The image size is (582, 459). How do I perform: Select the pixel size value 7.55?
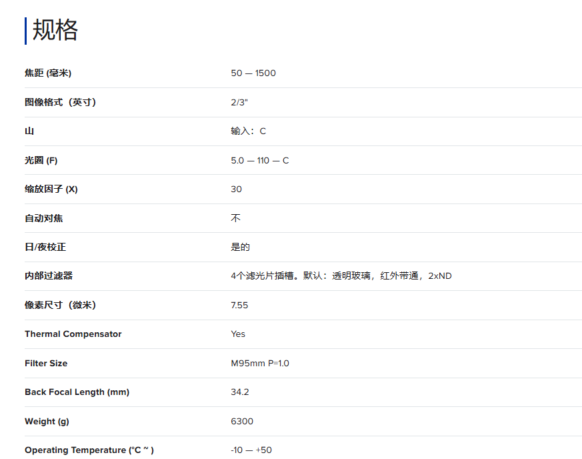pos(239,305)
